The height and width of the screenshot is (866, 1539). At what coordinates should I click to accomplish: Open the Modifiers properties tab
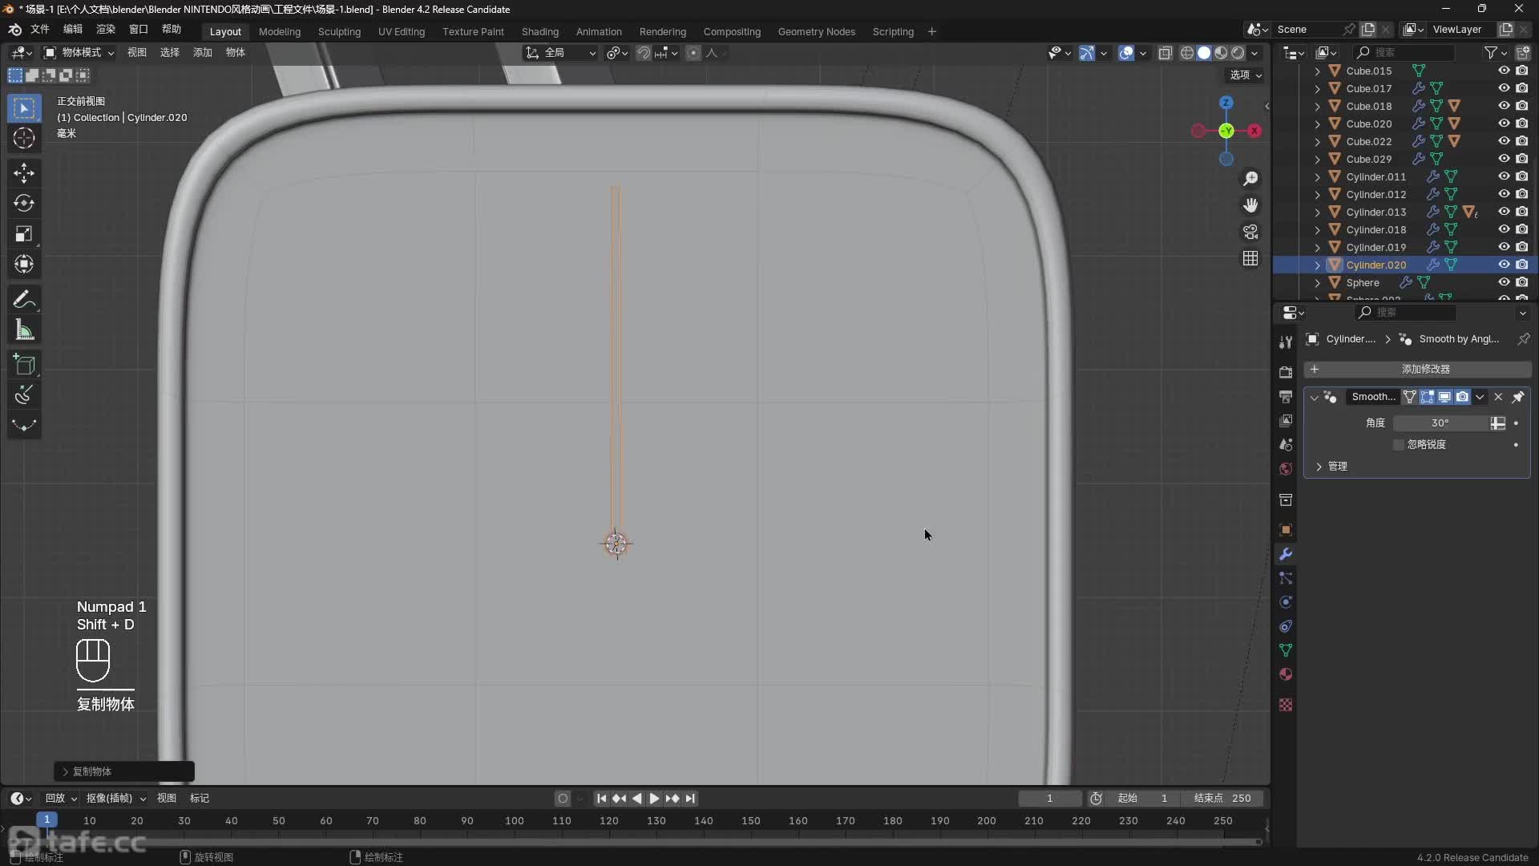pyautogui.click(x=1286, y=554)
